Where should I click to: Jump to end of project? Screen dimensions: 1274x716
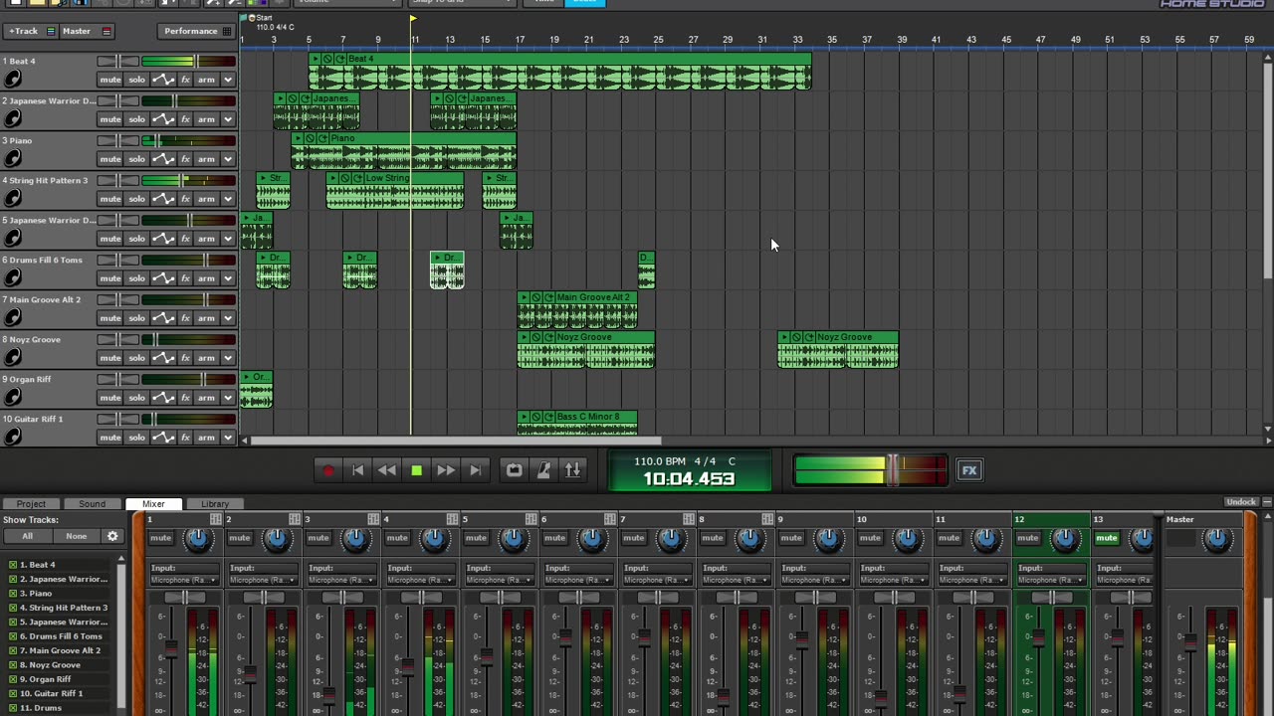point(476,470)
